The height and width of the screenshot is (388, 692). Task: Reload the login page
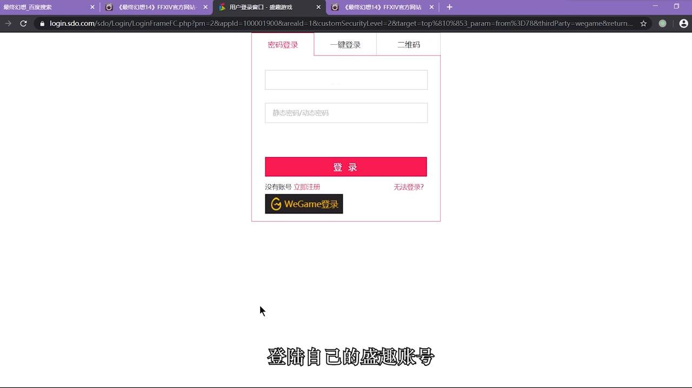pos(23,23)
